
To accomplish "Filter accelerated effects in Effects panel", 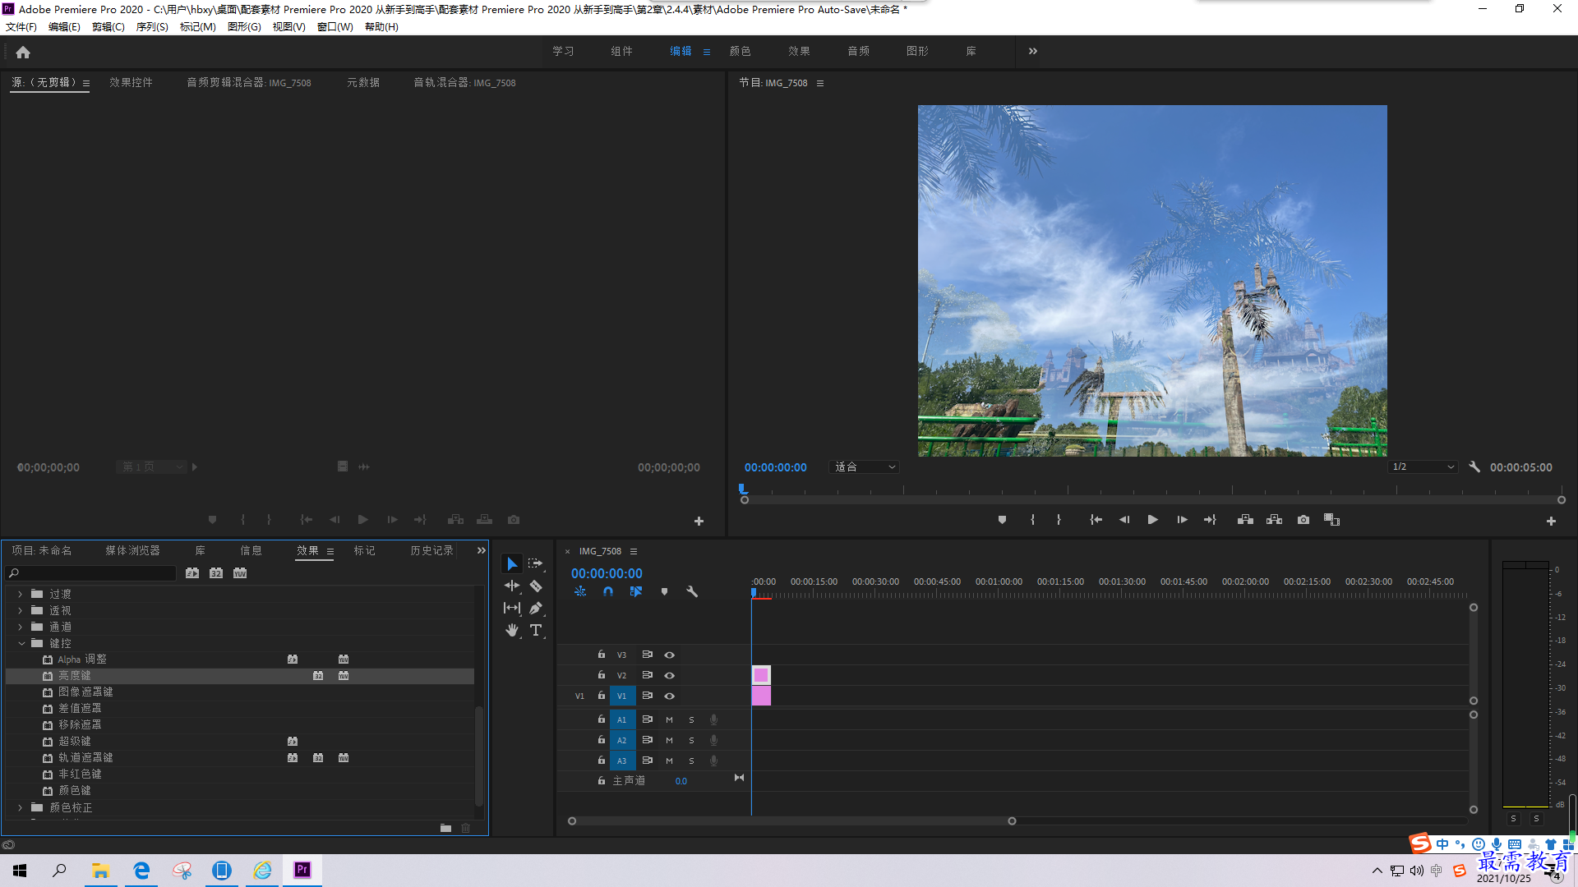I will coord(192,573).
